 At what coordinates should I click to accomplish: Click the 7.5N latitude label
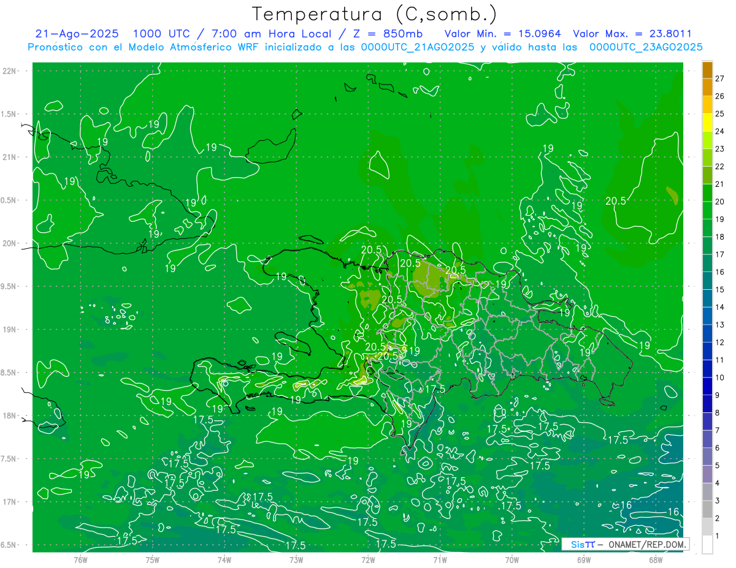click(x=9, y=459)
